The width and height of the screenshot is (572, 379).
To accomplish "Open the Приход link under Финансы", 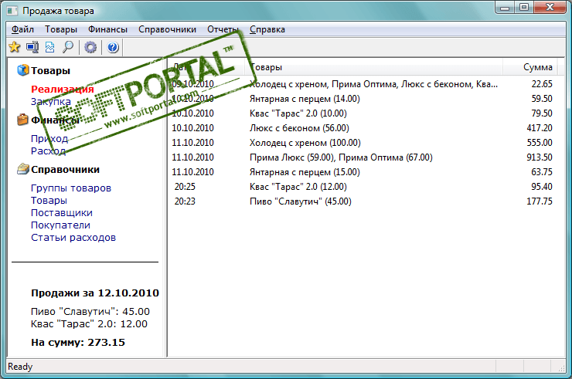I will point(49,138).
